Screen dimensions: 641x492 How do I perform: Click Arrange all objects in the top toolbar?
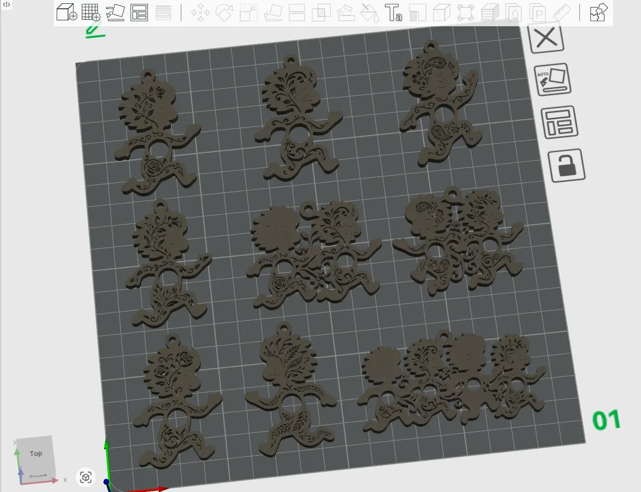139,13
